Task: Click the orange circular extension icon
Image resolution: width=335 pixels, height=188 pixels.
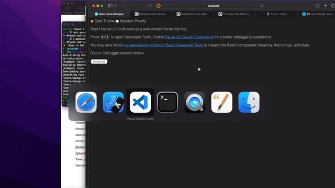Action: [x=158, y=6]
